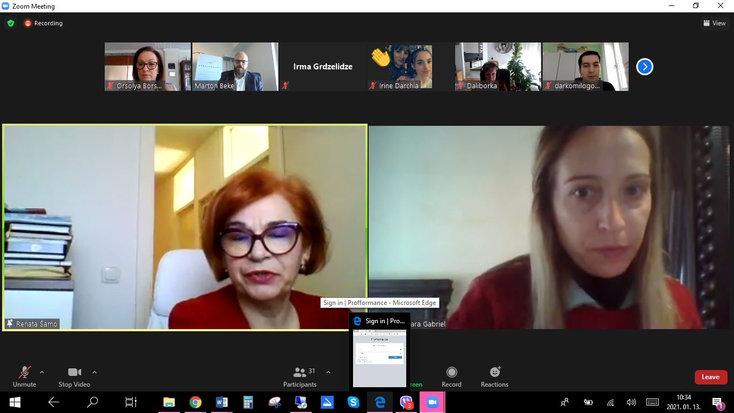Open the Participants panel

[x=300, y=376]
